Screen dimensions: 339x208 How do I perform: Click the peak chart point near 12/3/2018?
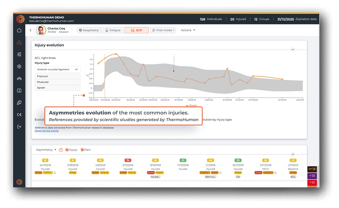pyautogui.click(x=116, y=54)
